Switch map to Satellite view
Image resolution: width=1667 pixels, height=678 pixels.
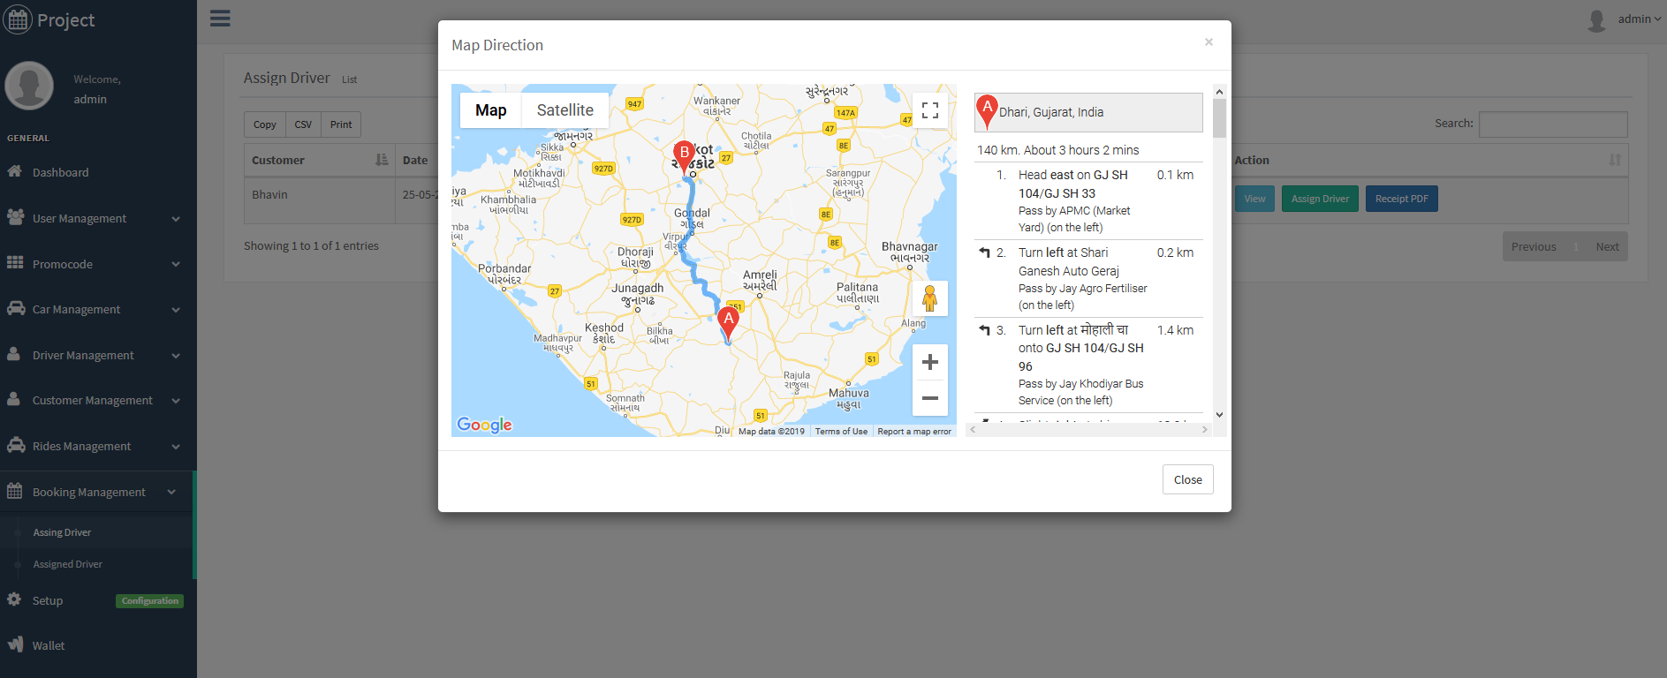coord(565,110)
